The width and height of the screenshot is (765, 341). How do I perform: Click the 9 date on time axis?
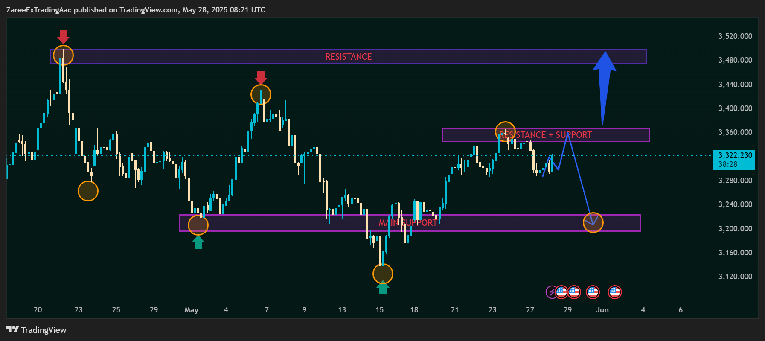click(304, 310)
